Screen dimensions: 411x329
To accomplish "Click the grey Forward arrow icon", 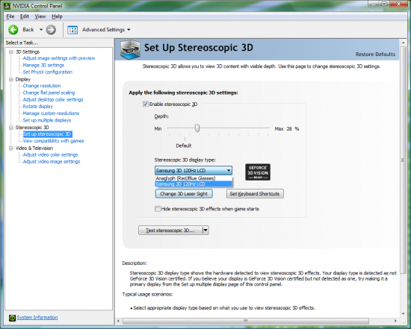I will pos(51,30).
